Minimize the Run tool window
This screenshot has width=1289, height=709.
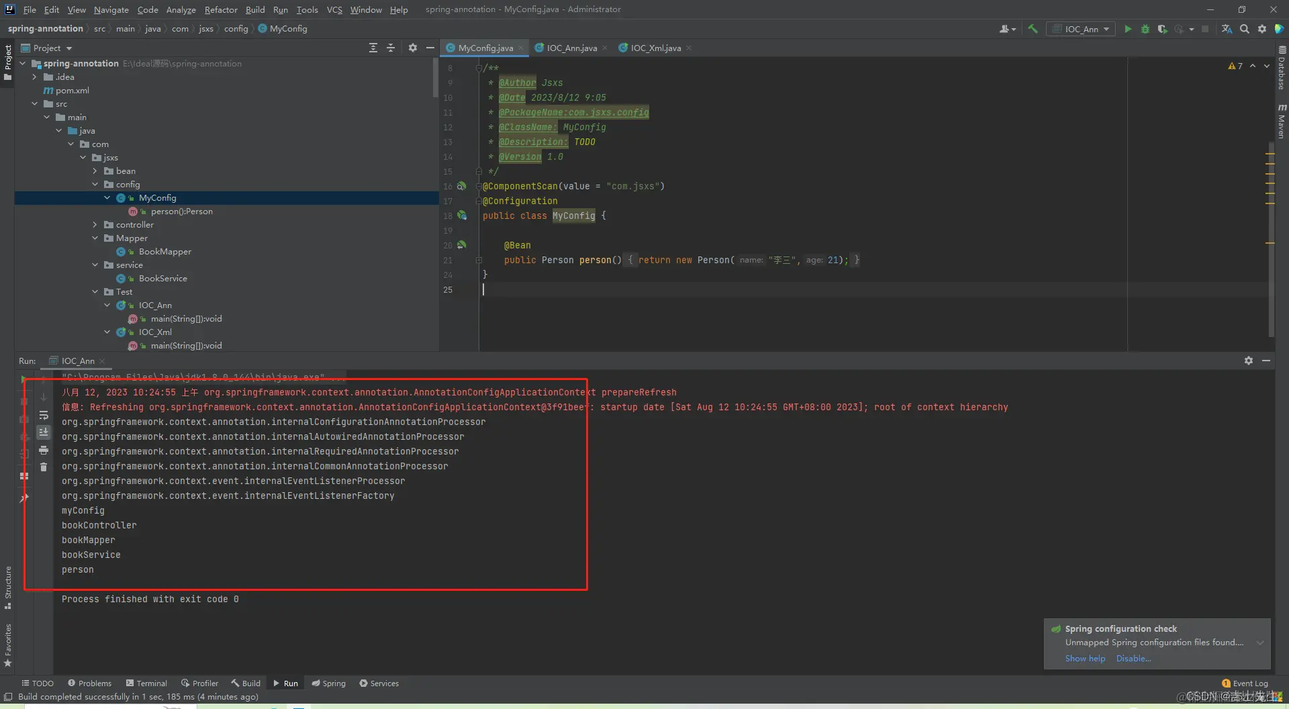1266,361
